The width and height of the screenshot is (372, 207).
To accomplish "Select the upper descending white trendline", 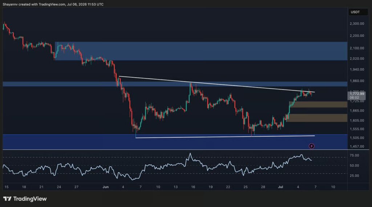I will tap(217, 84).
